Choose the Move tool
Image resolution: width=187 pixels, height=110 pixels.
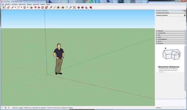[39, 8]
